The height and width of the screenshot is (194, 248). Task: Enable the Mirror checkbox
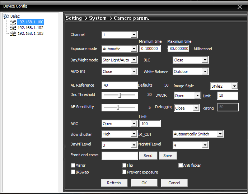point(73,165)
